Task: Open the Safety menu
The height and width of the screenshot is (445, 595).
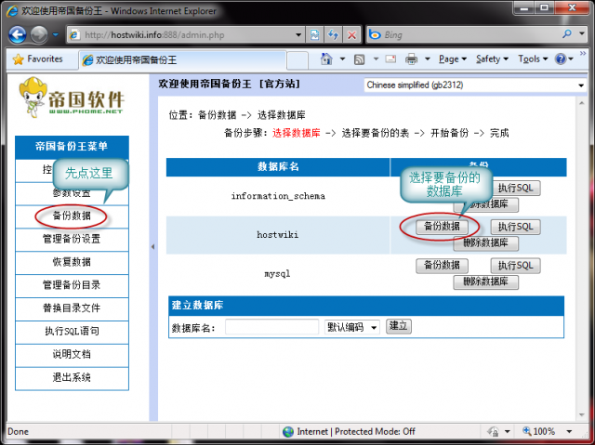Action: pyautogui.click(x=491, y=59)
